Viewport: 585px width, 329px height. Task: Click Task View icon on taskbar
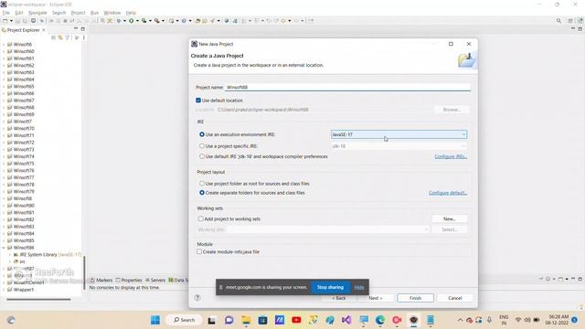pyautogui.click(x=211, y=320)
